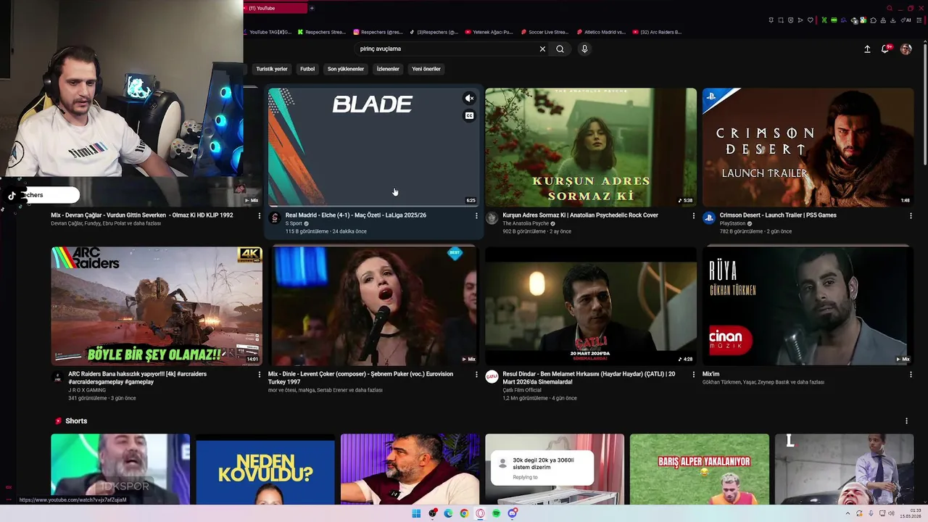Click the S Sport channel avatar
The image size is (928, 522).
coord(275,218)
